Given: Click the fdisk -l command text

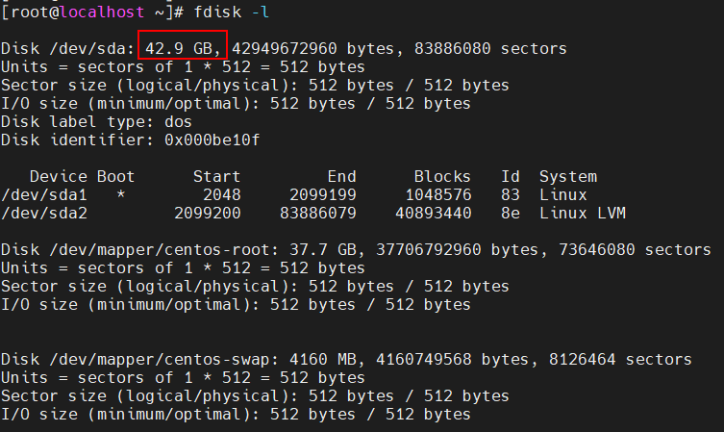Looking at the screenshot, I should (232, 12).
